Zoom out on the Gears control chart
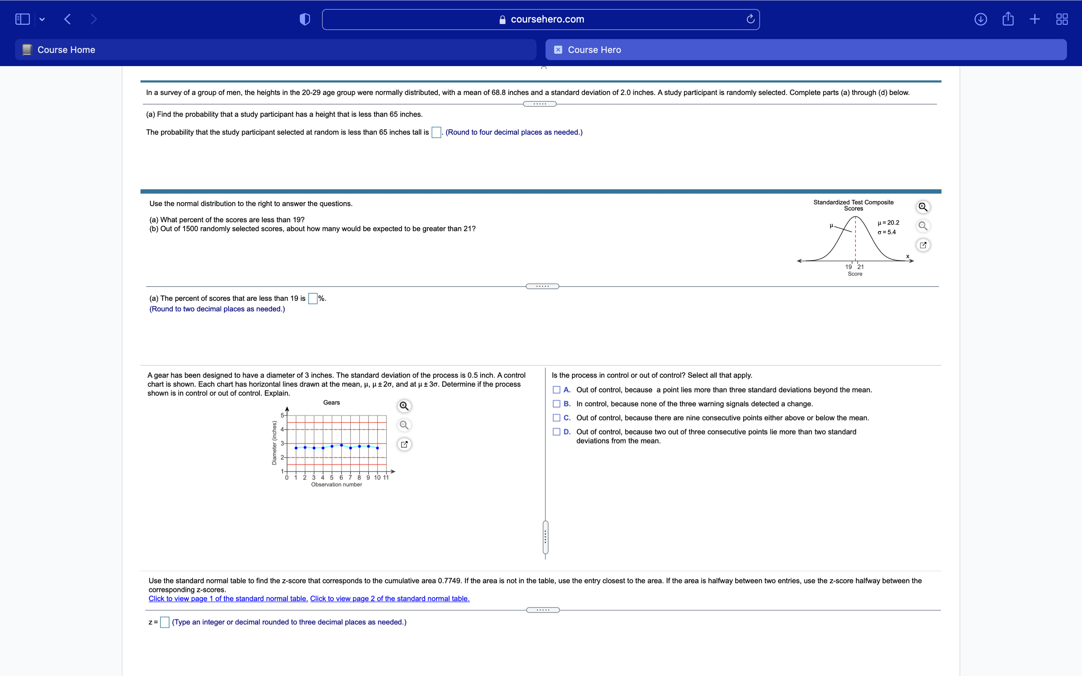Screen dimensions: 1082x676 [404, 425]
